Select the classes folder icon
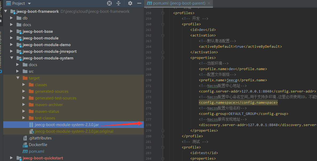317x161 pixels. 31,85
